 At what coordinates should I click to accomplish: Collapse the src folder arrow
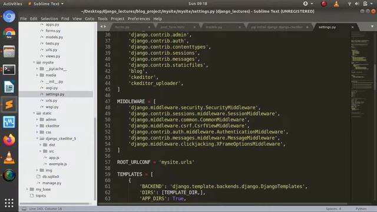[x=41, y=151]
